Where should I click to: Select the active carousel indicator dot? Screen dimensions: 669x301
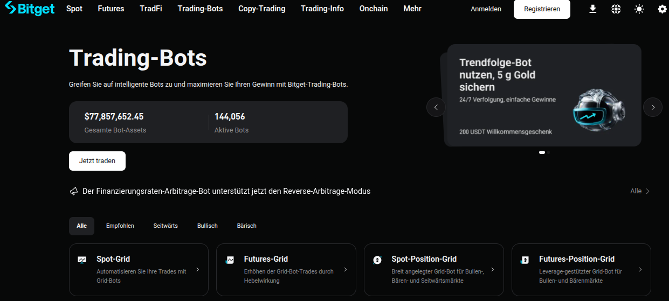point(542,152)
